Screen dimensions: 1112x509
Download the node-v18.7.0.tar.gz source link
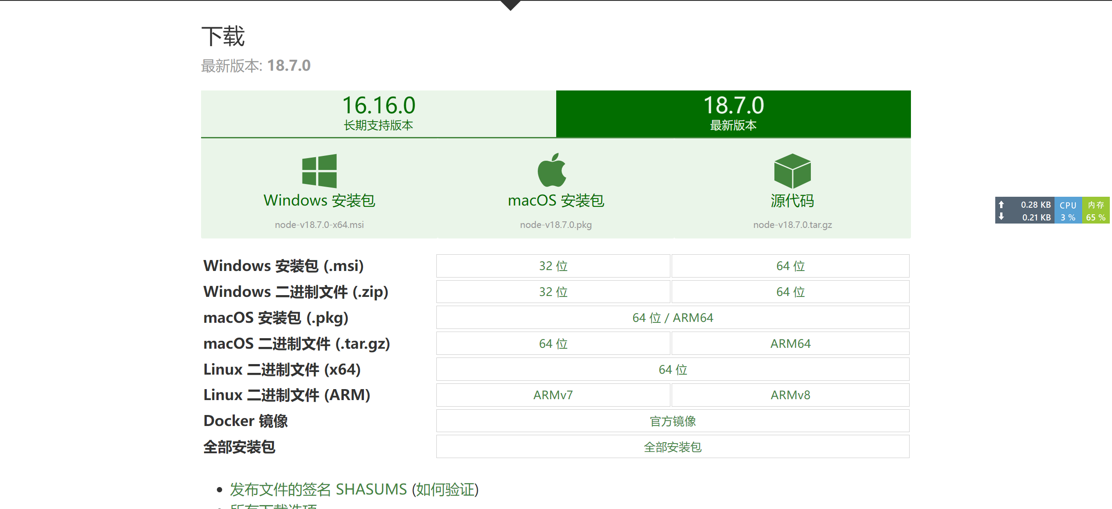[x=792, y=225]
